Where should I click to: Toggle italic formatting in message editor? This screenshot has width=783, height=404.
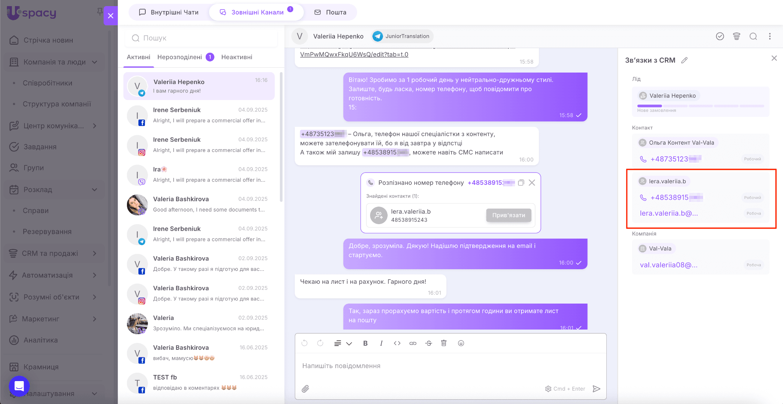(381, 343)
